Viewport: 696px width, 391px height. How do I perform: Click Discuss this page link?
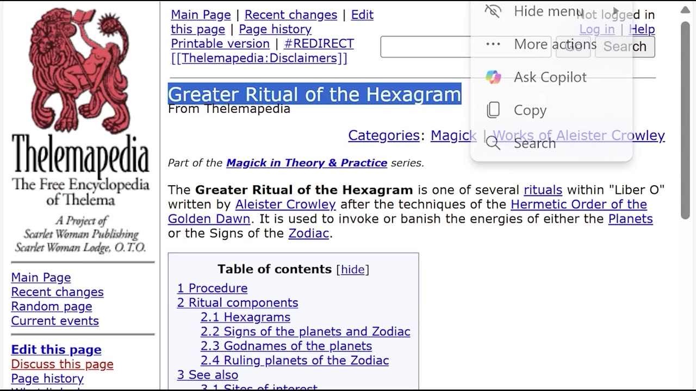[62, 364]
